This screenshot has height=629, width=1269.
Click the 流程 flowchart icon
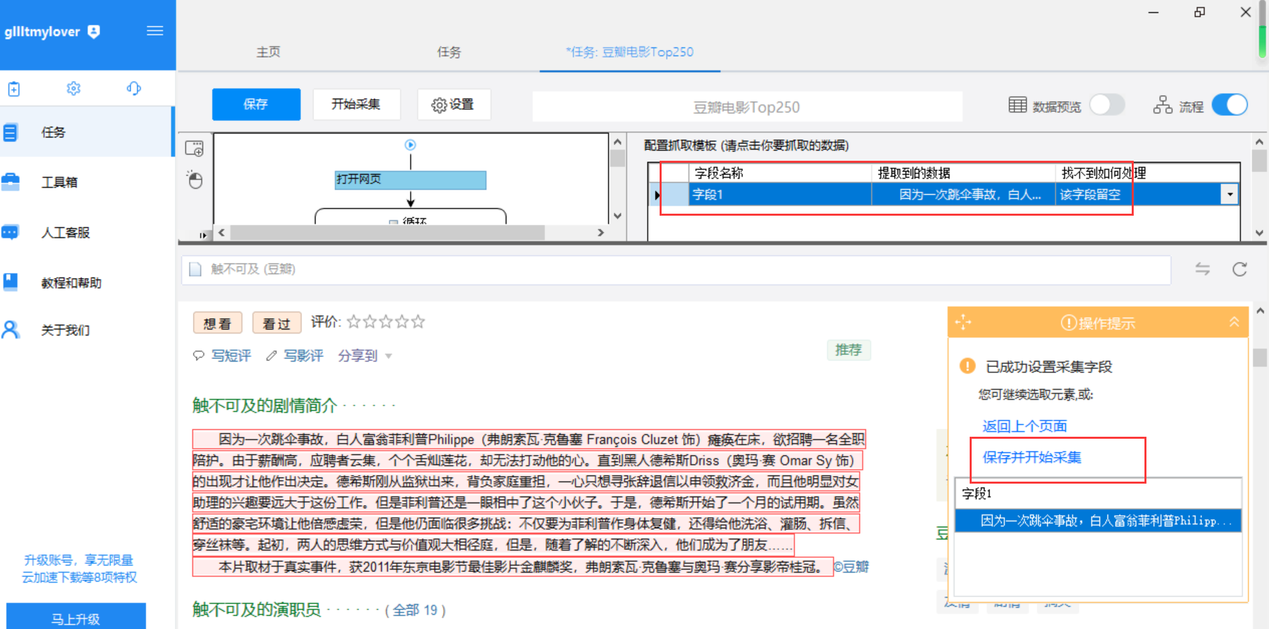pos(1163,105)
